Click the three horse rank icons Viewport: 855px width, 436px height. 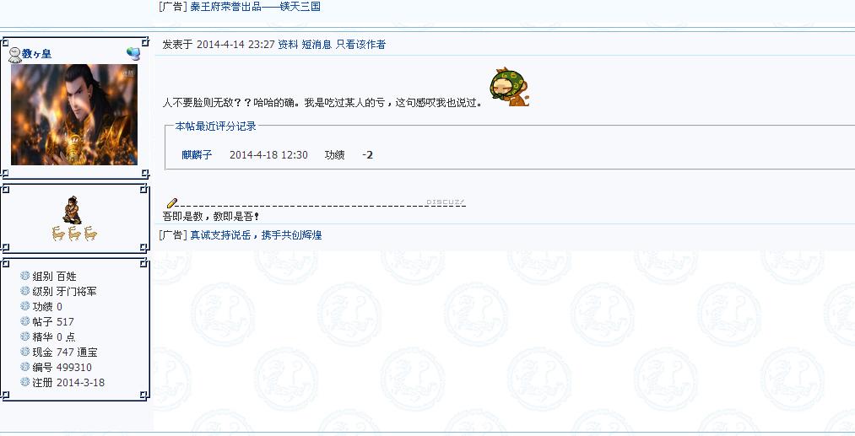point(74,234)
